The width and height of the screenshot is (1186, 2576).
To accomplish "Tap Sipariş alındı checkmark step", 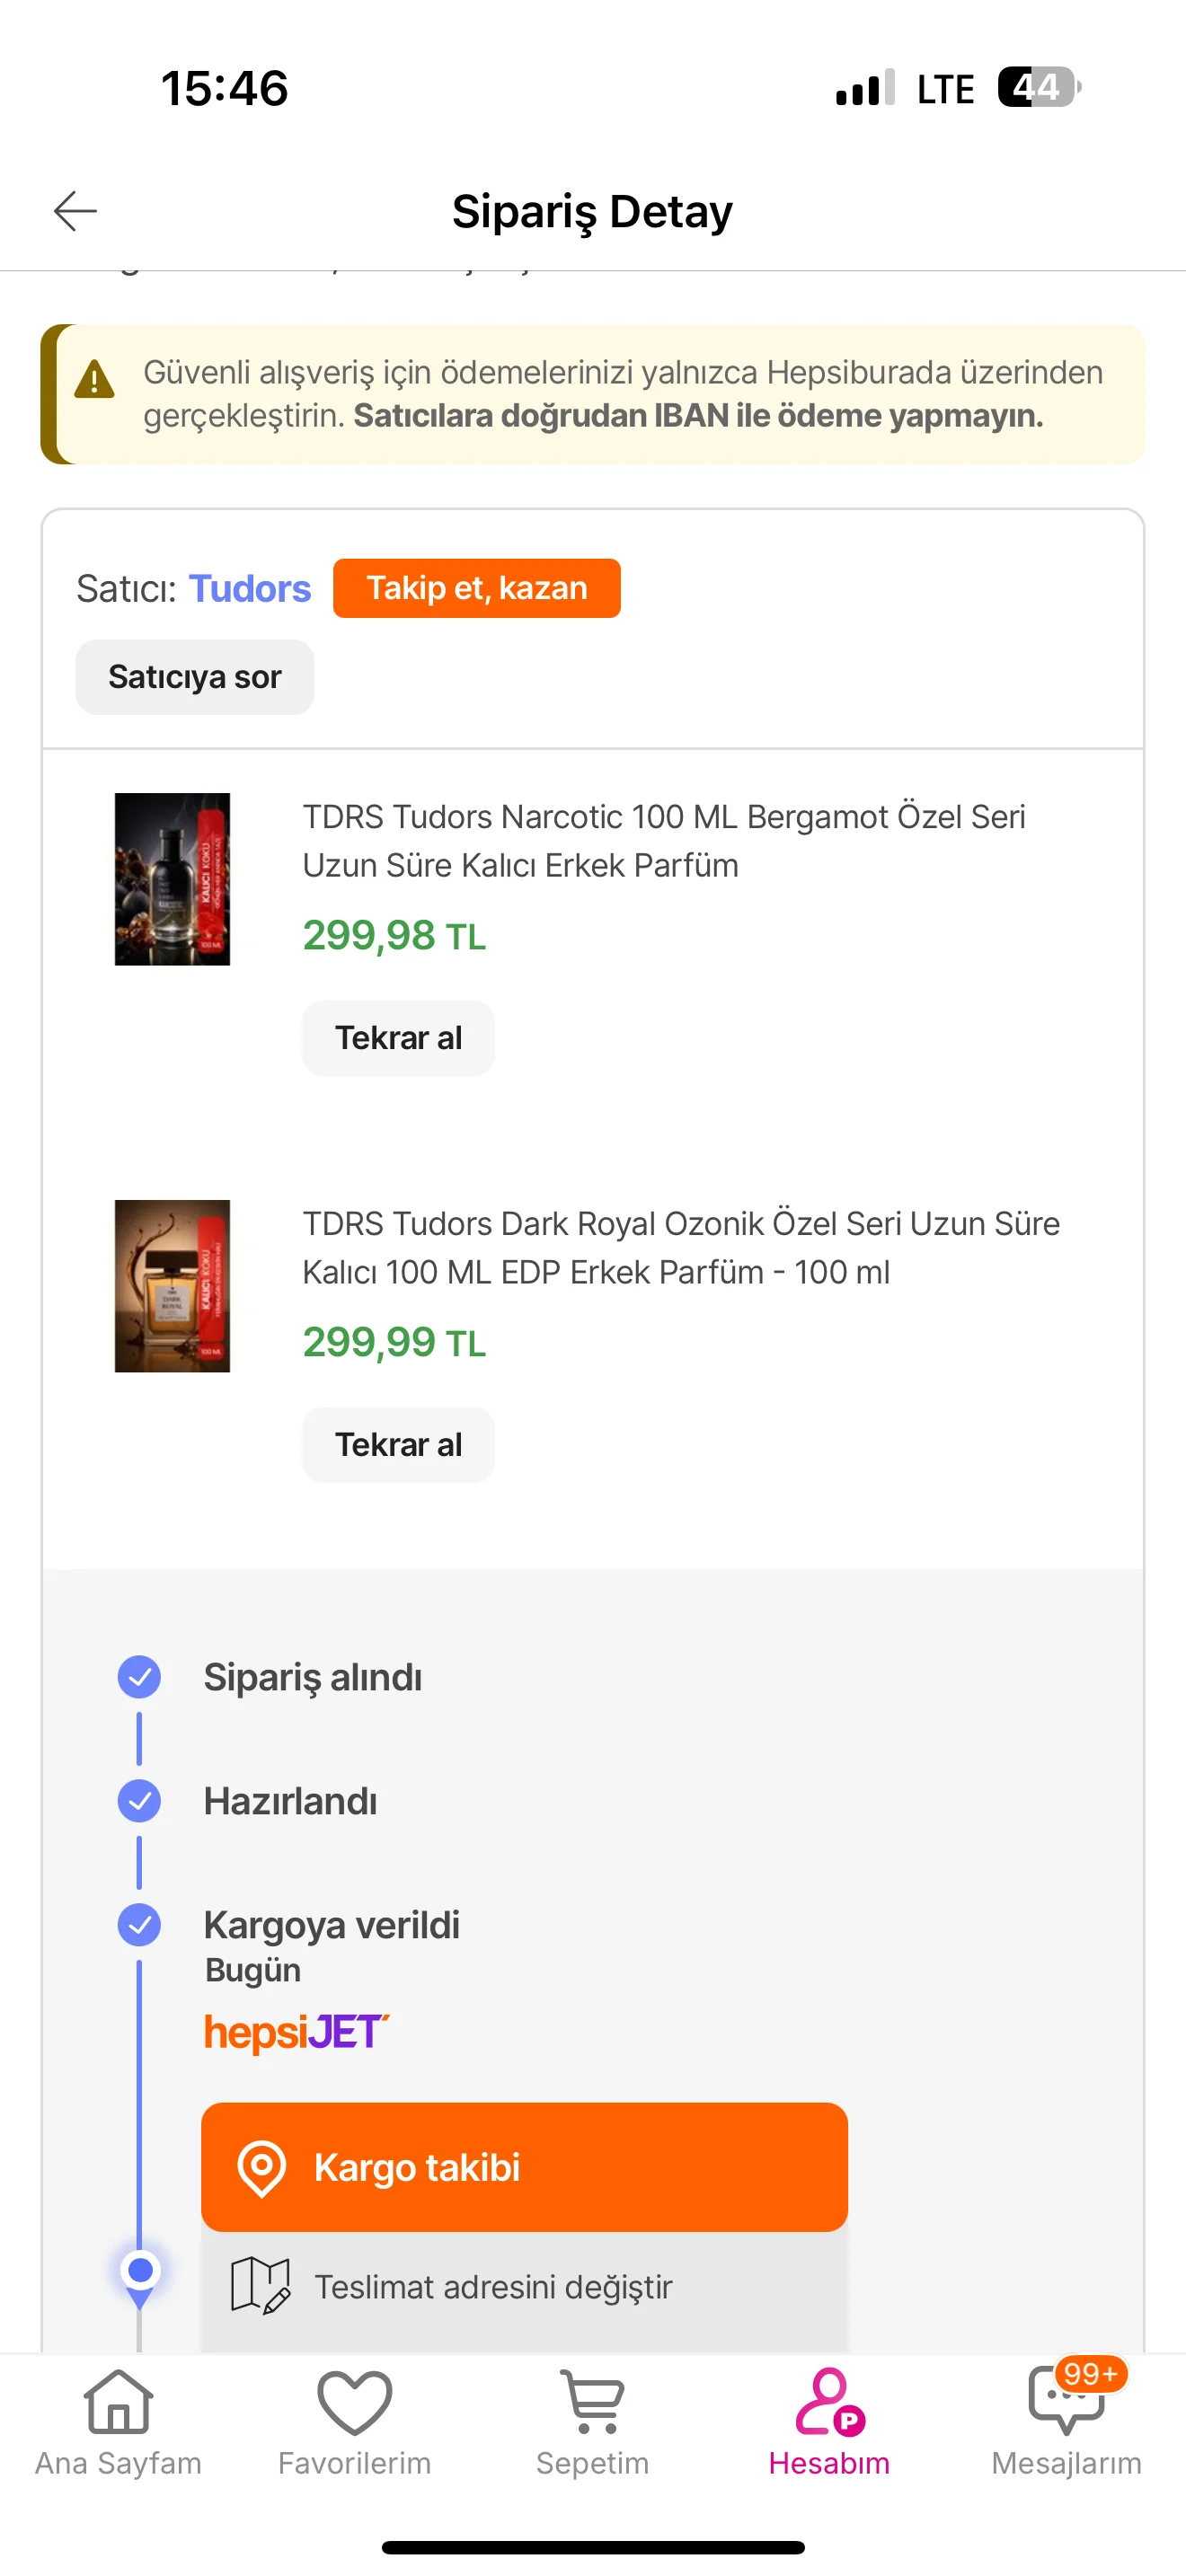I will (x=140, y=1677).
